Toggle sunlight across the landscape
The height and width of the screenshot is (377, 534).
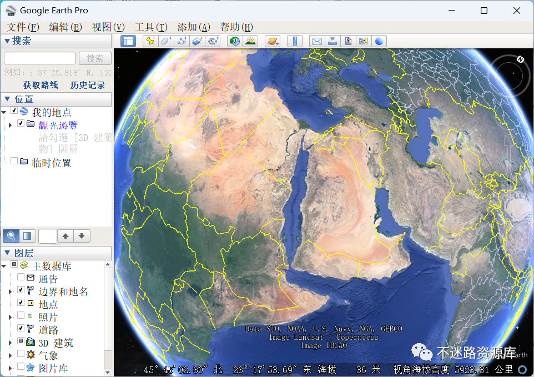click(251, 41)
